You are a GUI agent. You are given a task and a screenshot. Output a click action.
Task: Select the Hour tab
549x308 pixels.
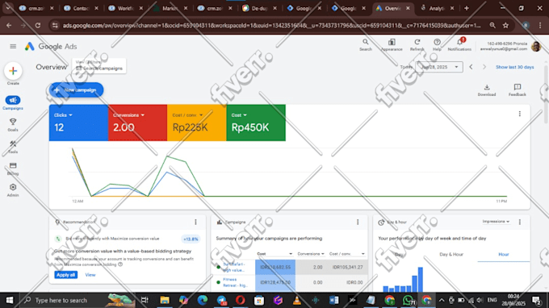(x=504, y=254)
